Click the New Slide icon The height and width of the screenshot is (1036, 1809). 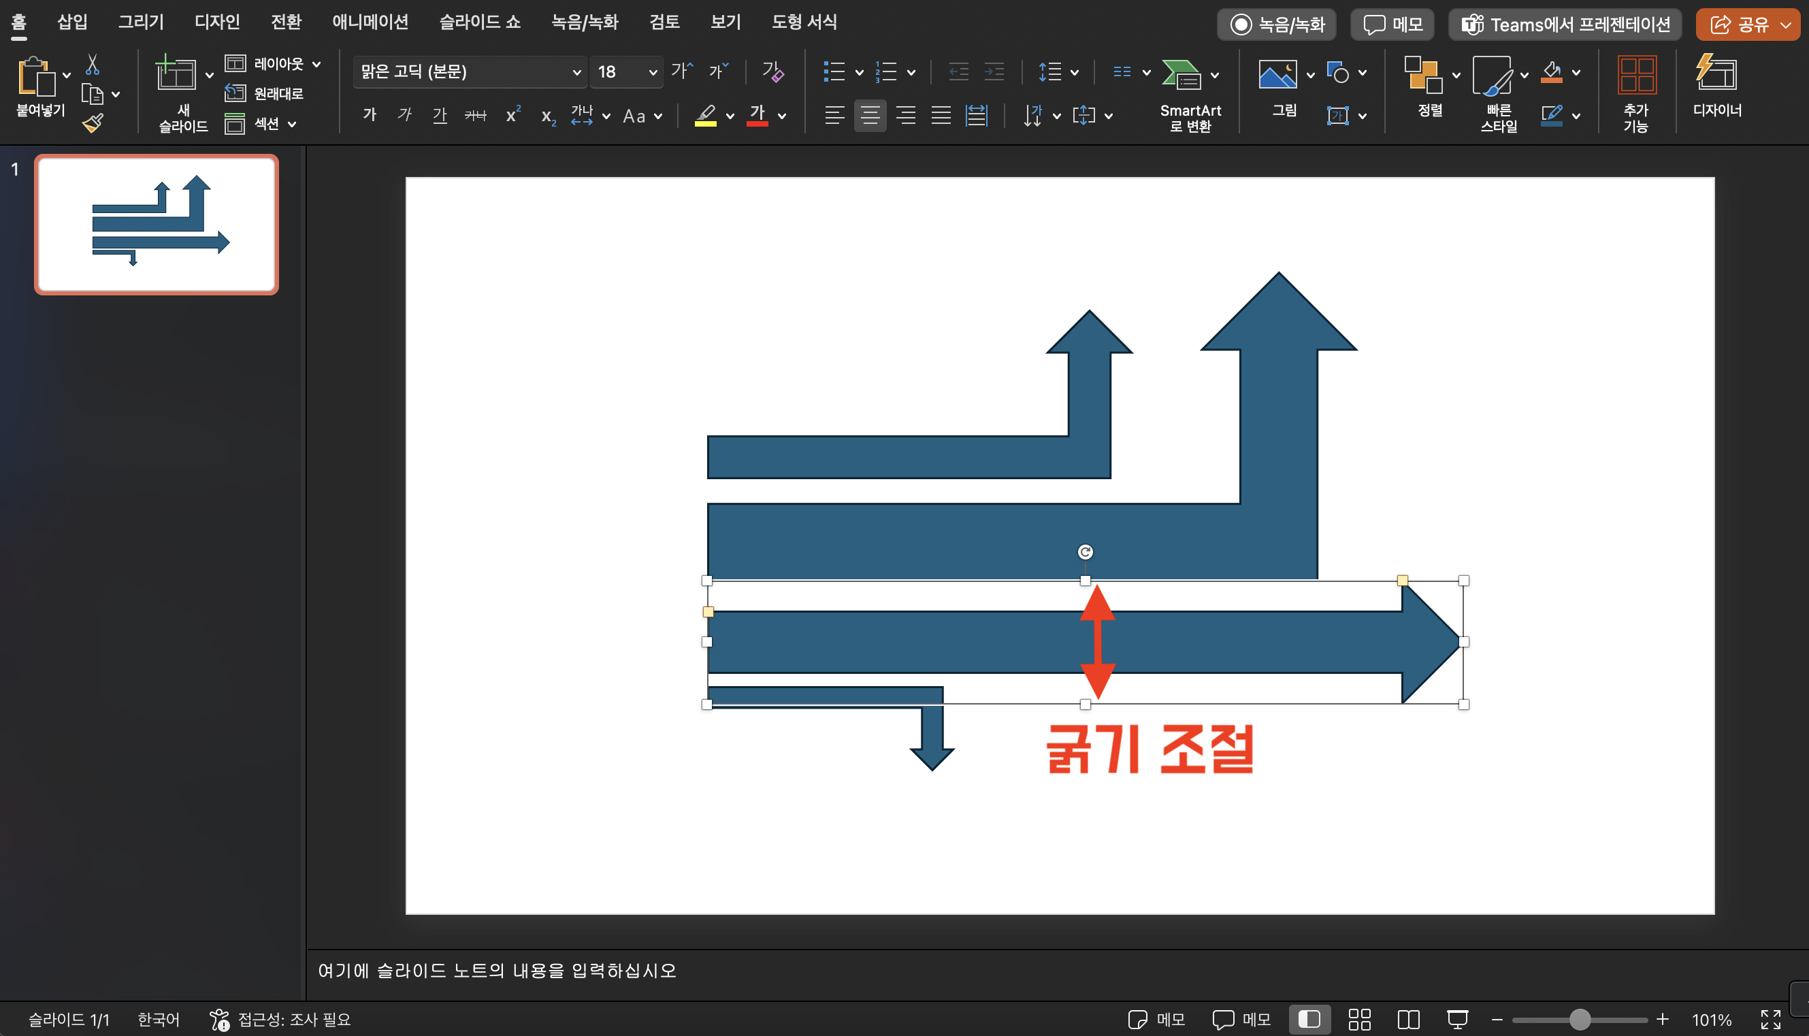176,73
